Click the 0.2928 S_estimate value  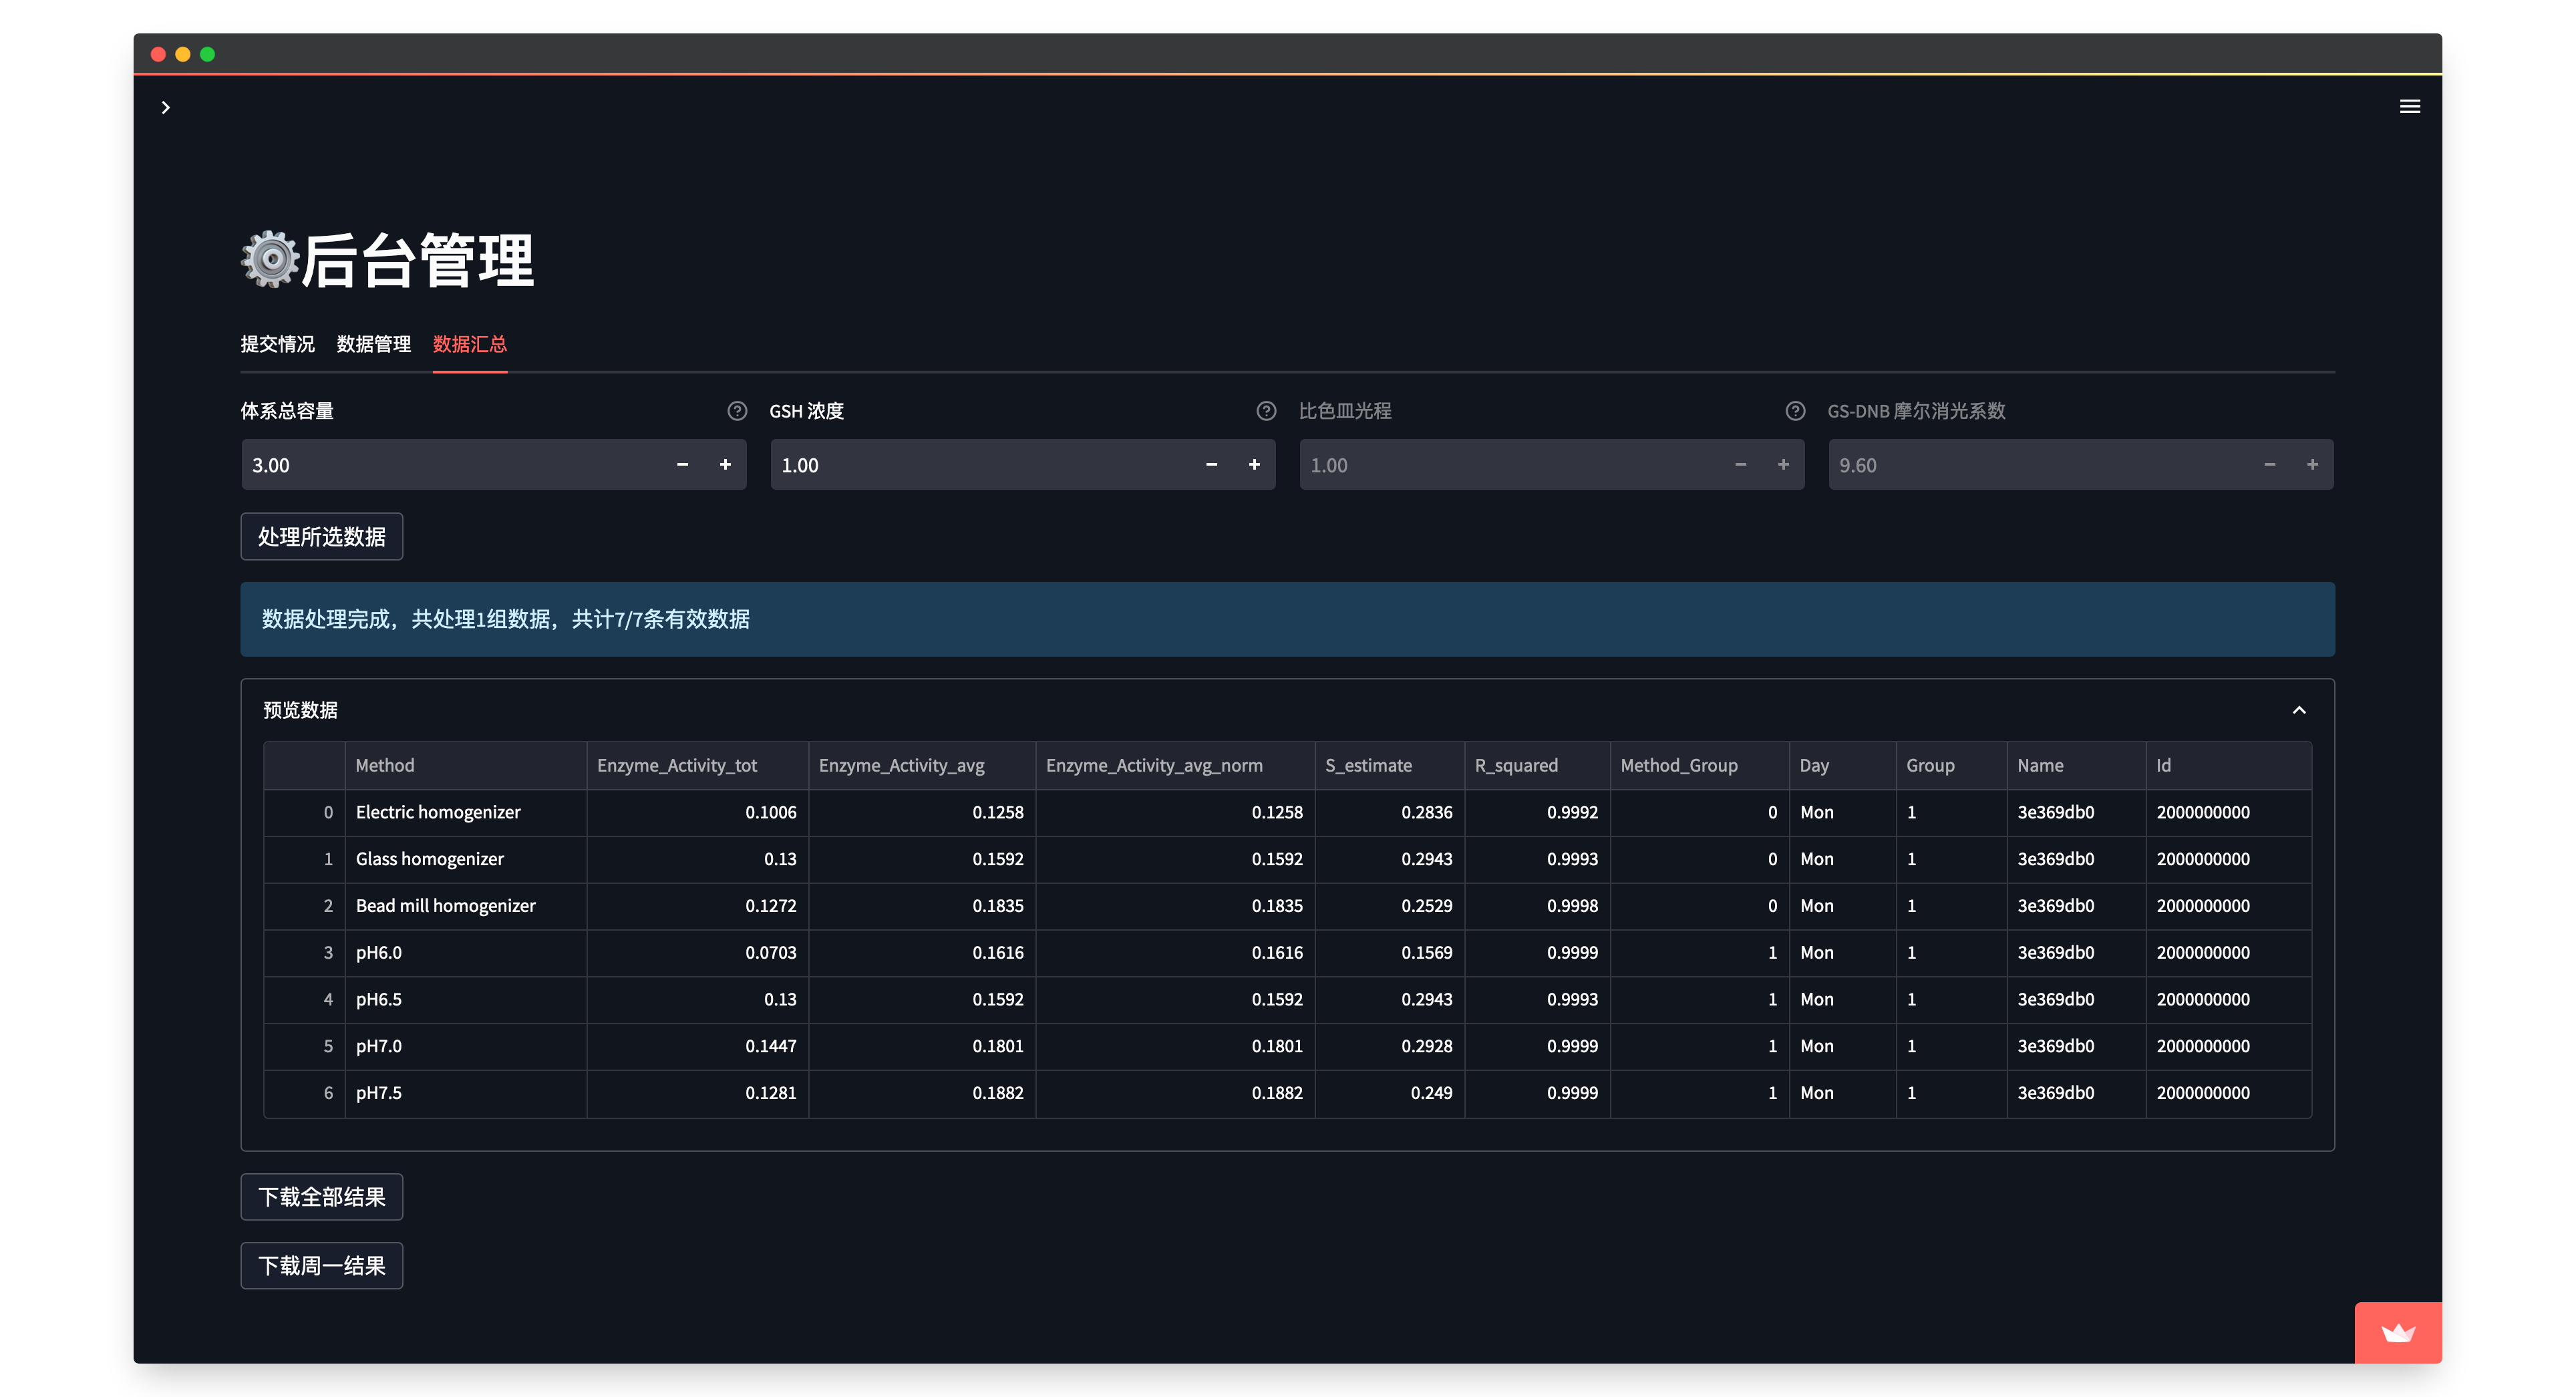1389,1047
